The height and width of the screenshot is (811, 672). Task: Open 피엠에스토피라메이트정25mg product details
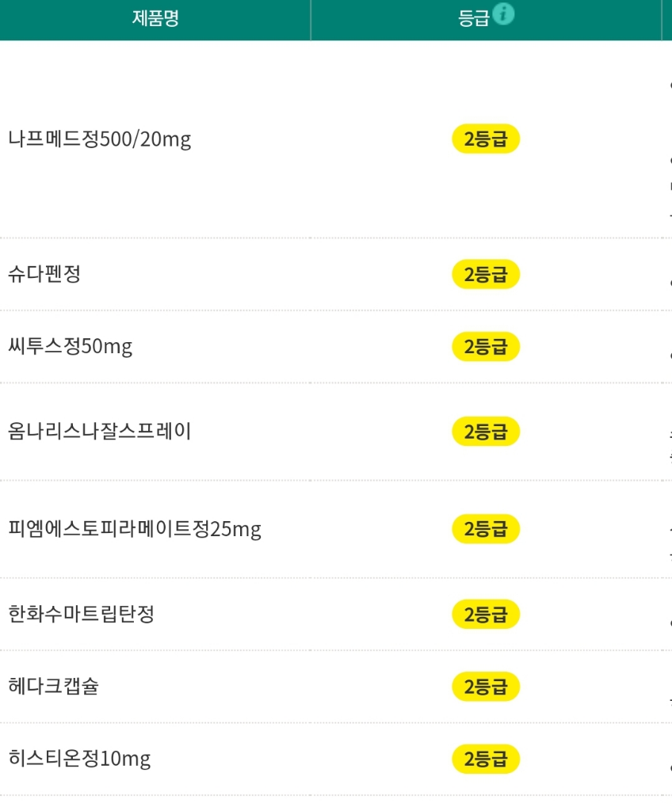tap(135, 528)
